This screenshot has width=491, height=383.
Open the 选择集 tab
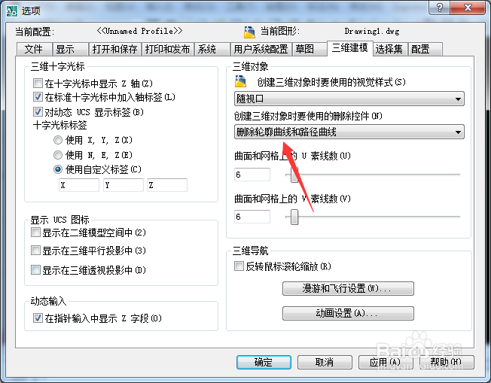[x=390, y=50]
